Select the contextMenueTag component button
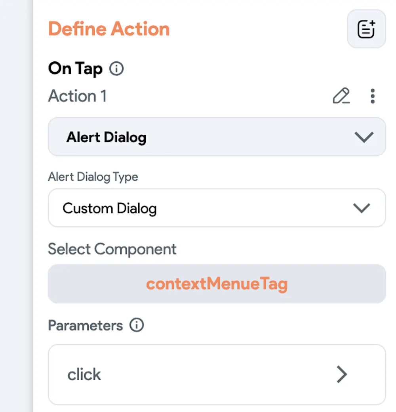The image size is (396, 412). [217, 284]
